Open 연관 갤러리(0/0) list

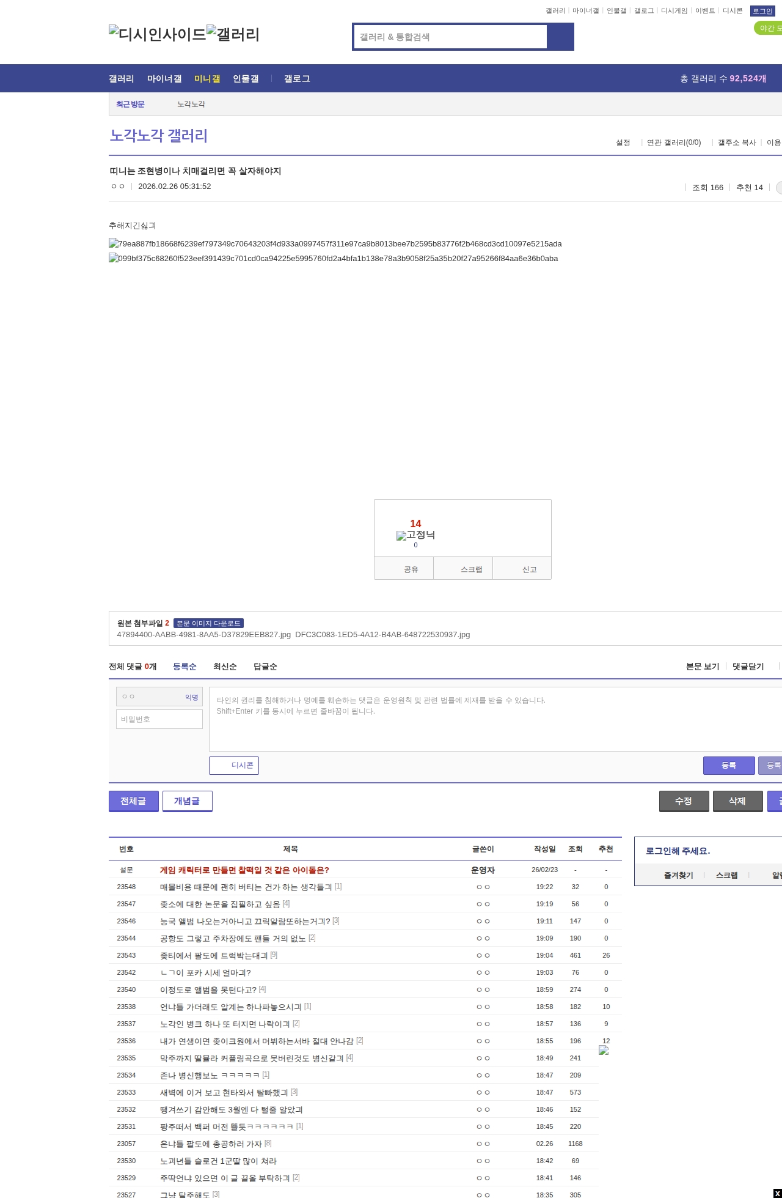pyautogui.click(x=674, y=142)
